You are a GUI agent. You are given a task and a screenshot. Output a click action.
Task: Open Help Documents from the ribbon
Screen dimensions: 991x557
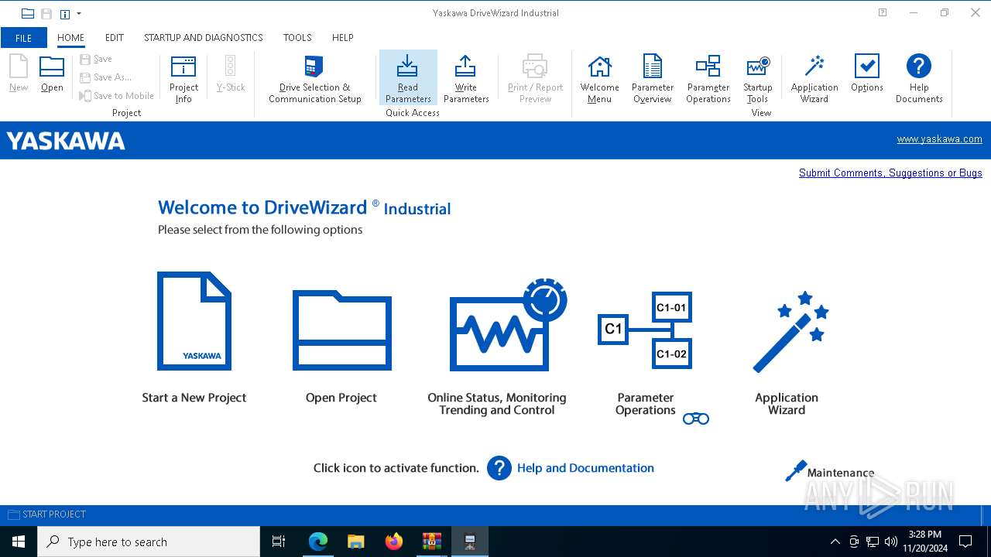919,78
